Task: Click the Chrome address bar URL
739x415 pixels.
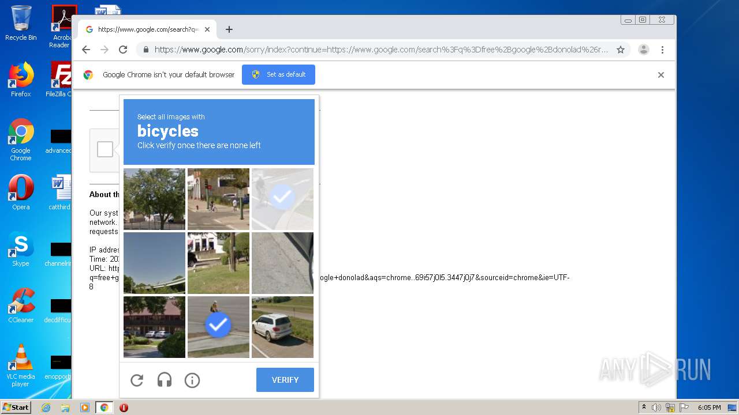Action: [381, 50]
